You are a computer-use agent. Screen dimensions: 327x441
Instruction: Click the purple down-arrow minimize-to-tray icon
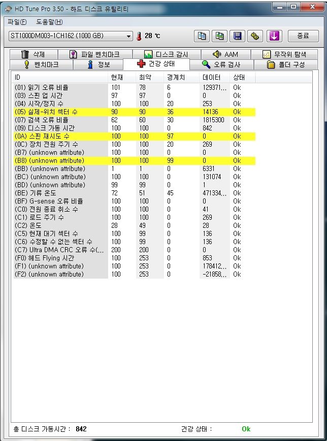click(x=274, y=36)
